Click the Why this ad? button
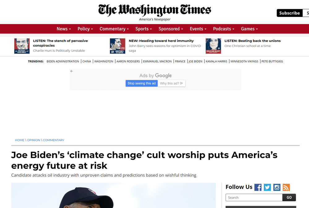This screenshot has height=208, width=309. coord(171,83)
